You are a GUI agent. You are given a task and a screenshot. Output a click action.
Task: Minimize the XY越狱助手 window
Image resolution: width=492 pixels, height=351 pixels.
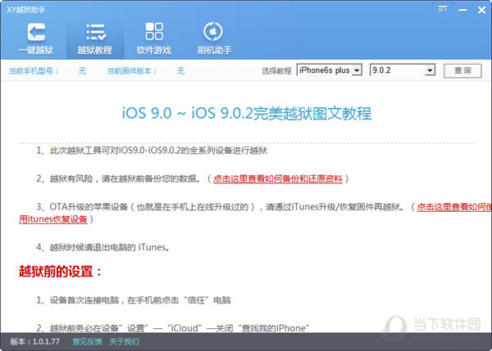pyautogui.click(x=462, y=11)
